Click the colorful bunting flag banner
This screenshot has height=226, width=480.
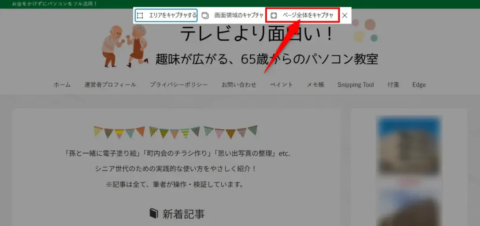175,132
